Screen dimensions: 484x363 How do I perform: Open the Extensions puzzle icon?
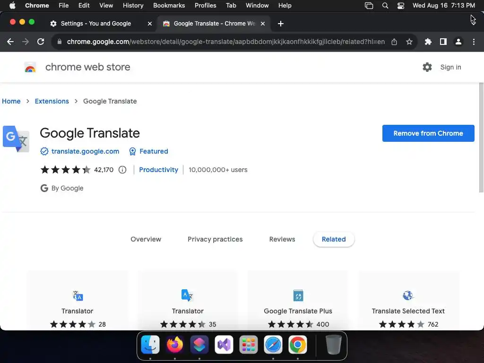(x=428, y=42)
